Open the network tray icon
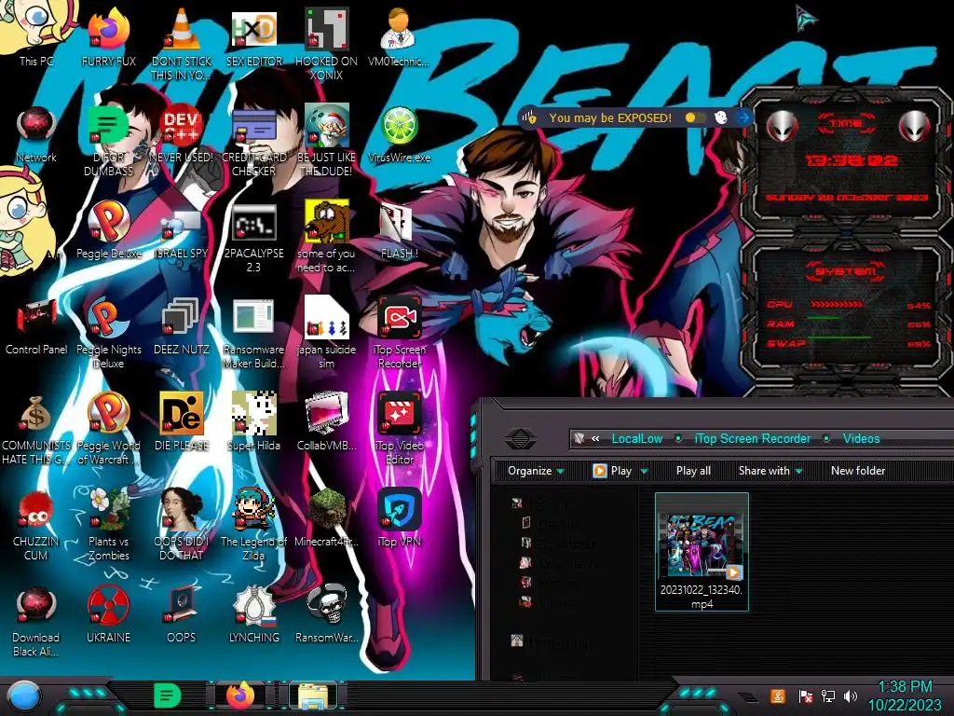 click(x=827, y=695)
